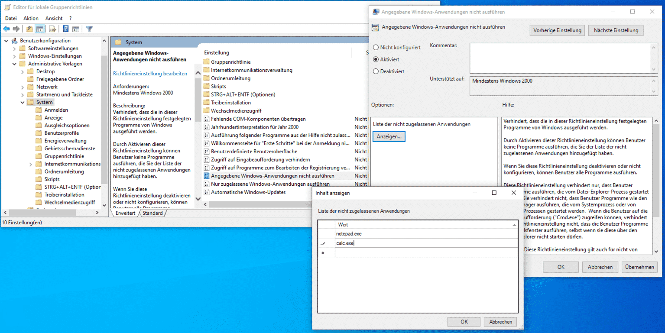Click the Back navigation arrow in the toolbar
Viewport: 665px width, 333px height.
tap(6, 29)
